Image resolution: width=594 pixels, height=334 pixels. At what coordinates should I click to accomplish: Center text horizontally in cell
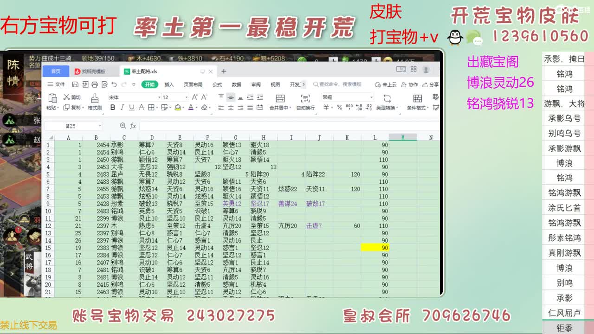click(231, 108)
